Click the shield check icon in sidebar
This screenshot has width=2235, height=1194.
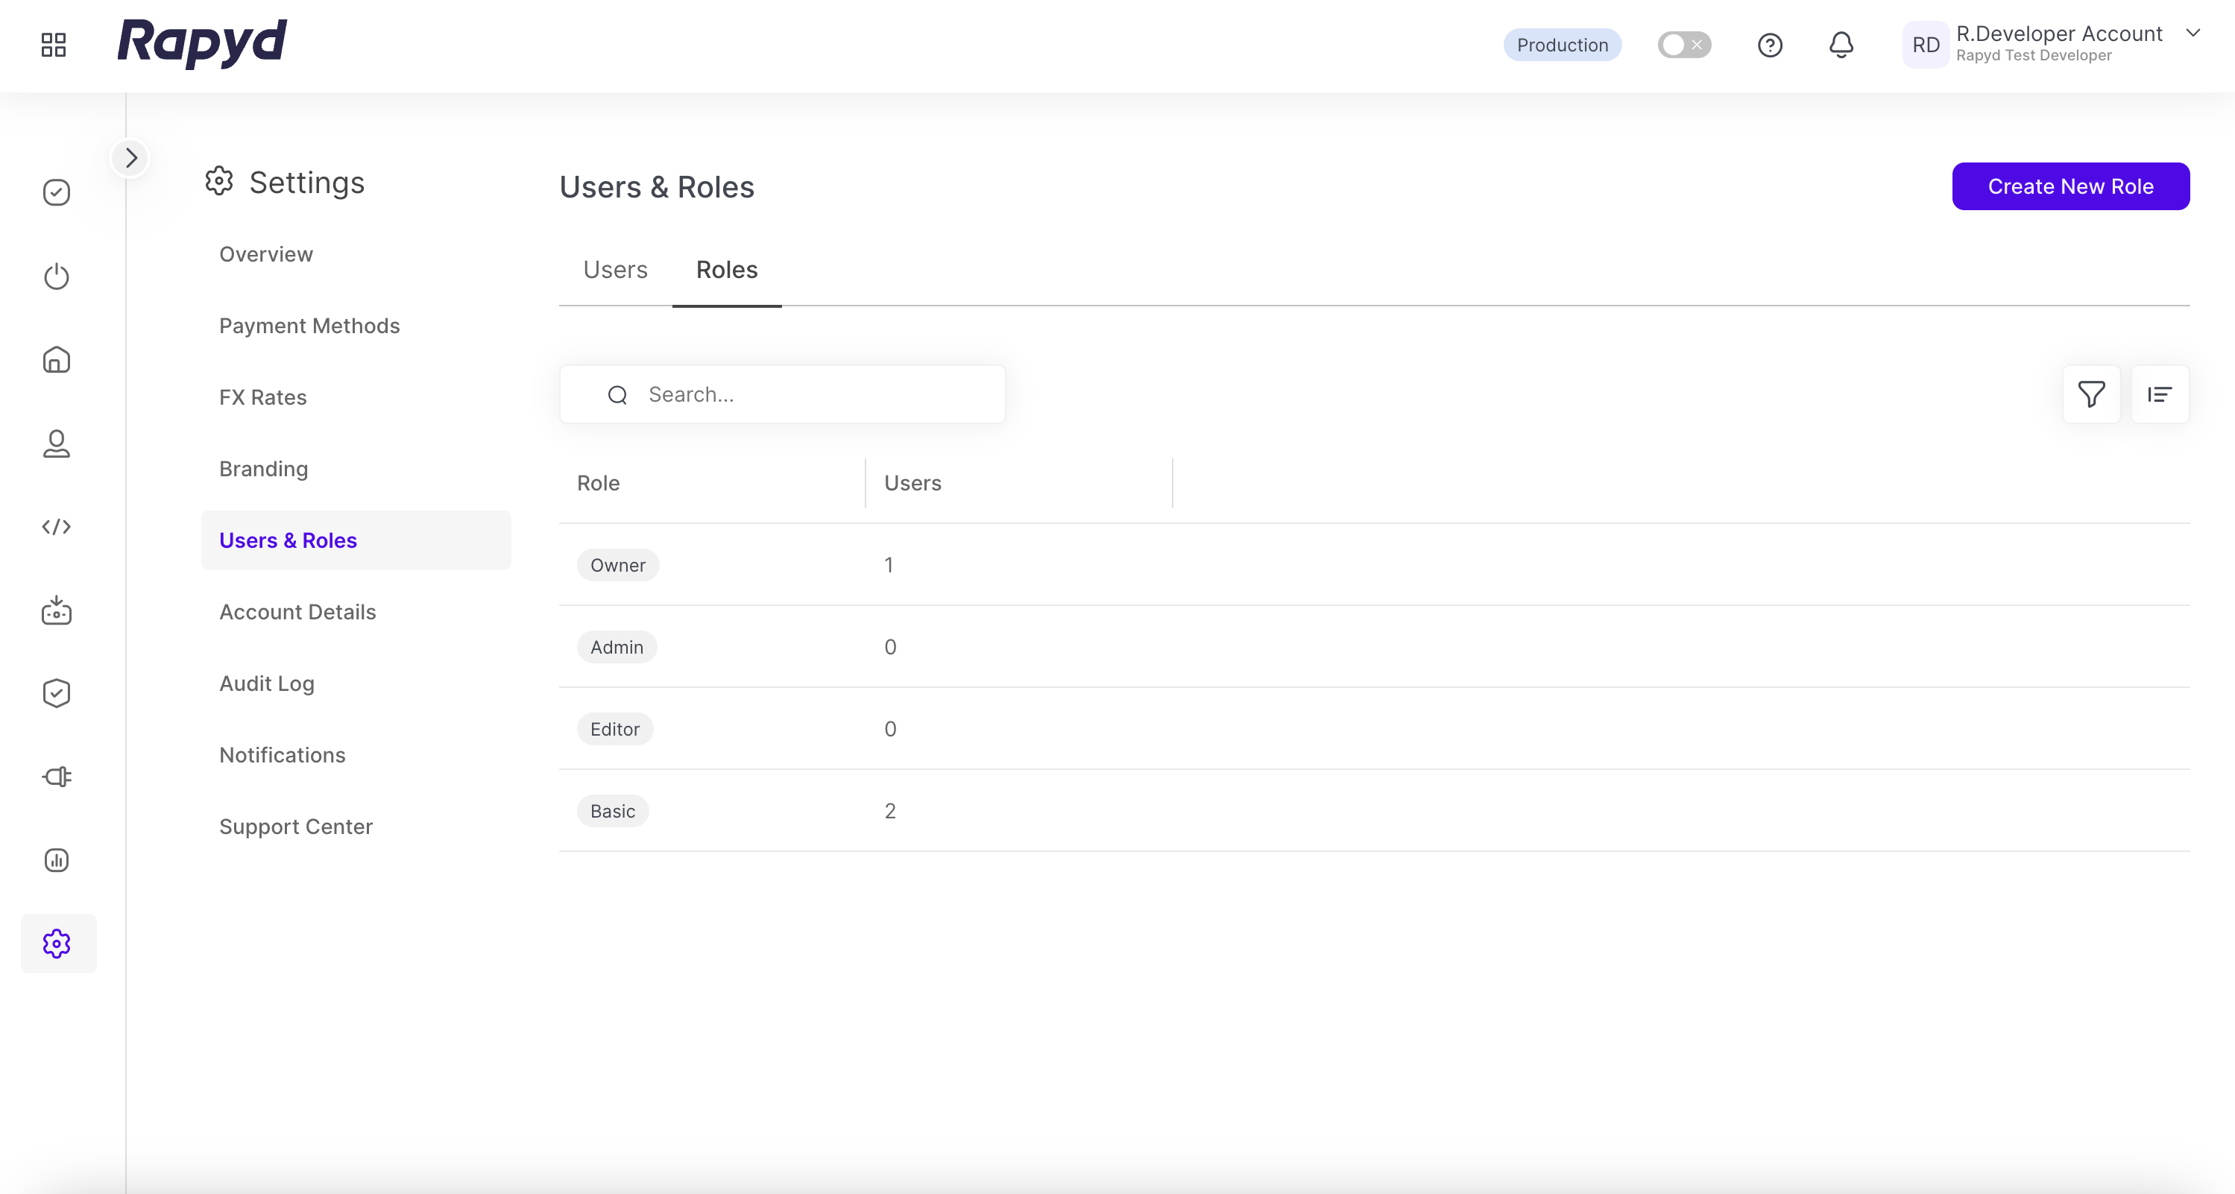pyautogui.click(x=57, y=693)
